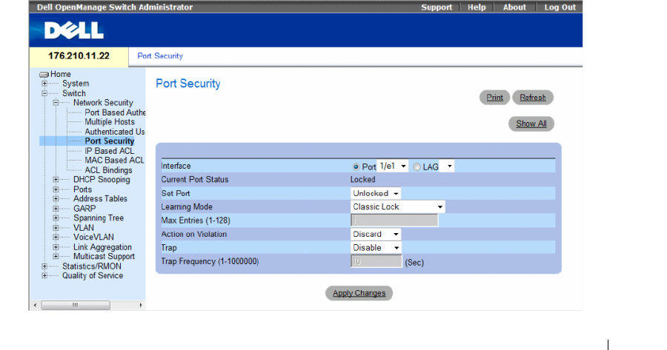Click the Home drive icon in tree
Viewport: 667px width, 350px height.
(44, 74)
